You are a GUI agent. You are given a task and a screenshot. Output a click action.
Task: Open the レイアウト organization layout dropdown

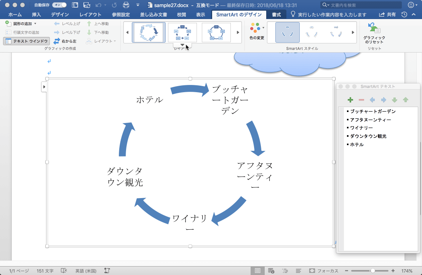pos(101,41)
